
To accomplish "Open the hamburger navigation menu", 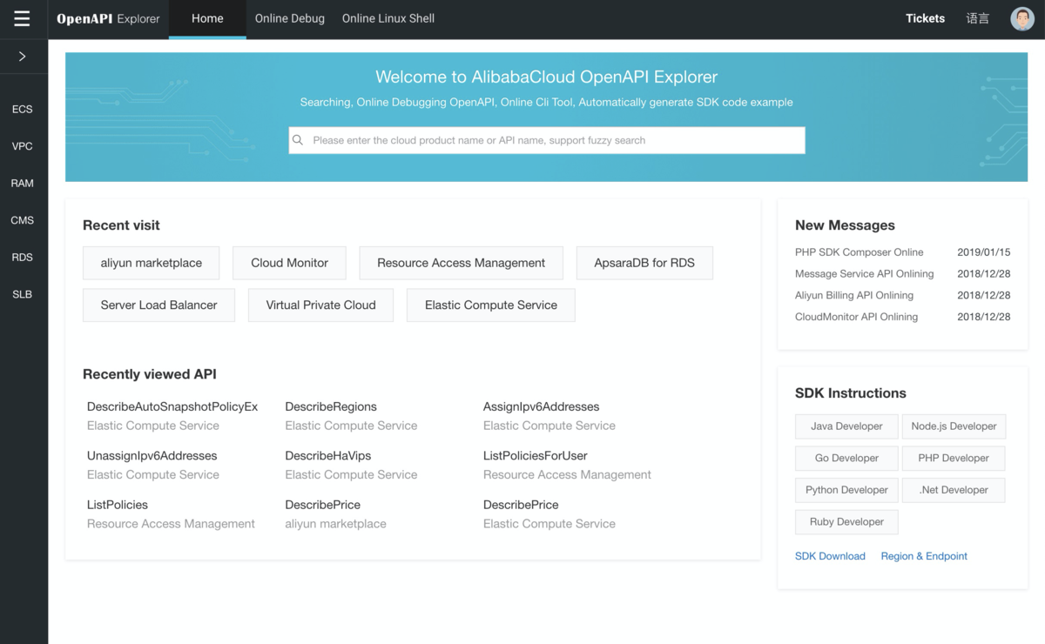I will click(22, 18).
